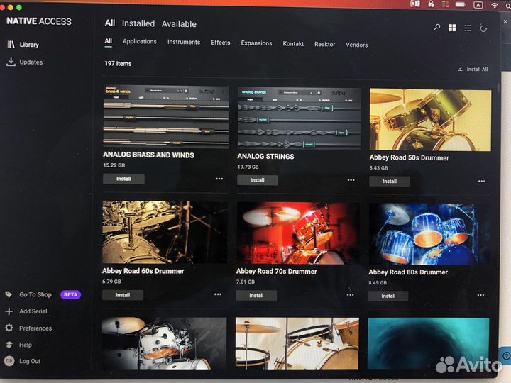Install Analog Brass and Winds
The image size is (511, 383).
coord(123,179)
